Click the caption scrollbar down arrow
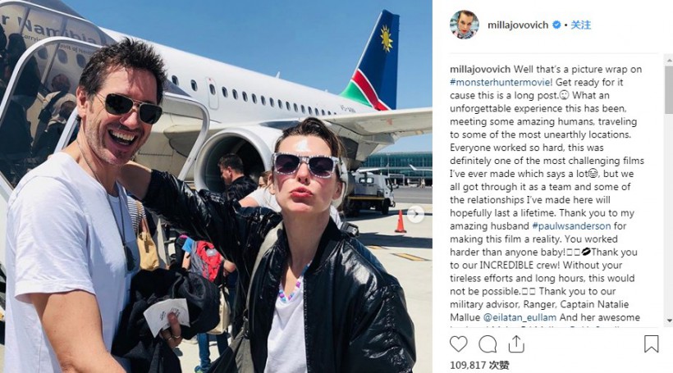The image size is (673, 373). [669, 321]
